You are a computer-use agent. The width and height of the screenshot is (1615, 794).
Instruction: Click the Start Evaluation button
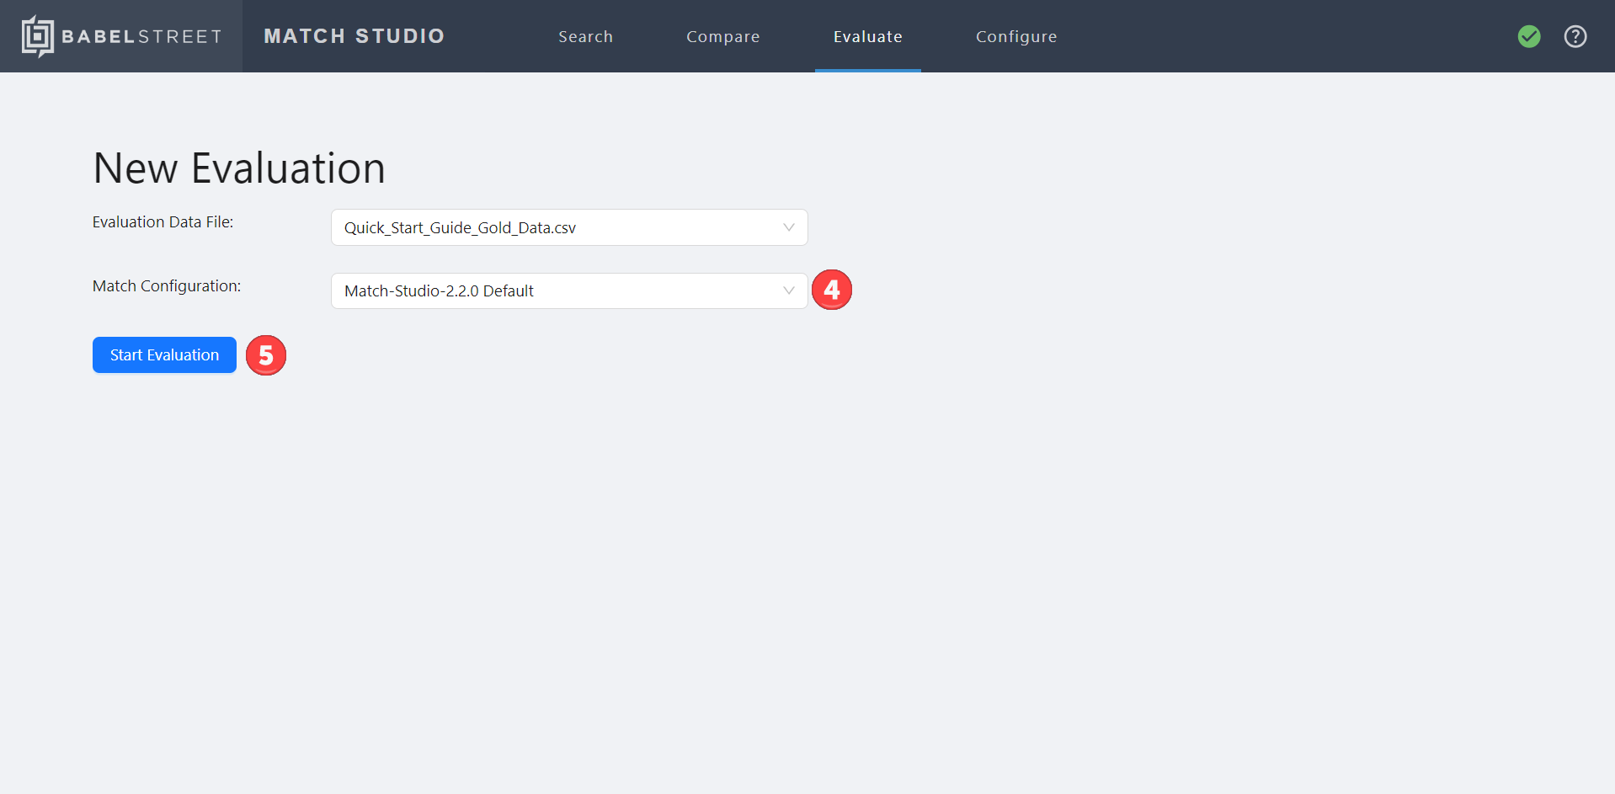pos(164,354)
